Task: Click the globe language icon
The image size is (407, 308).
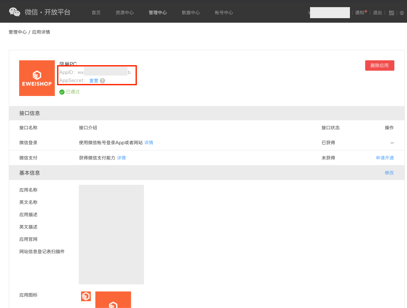Action: point(402,13)
